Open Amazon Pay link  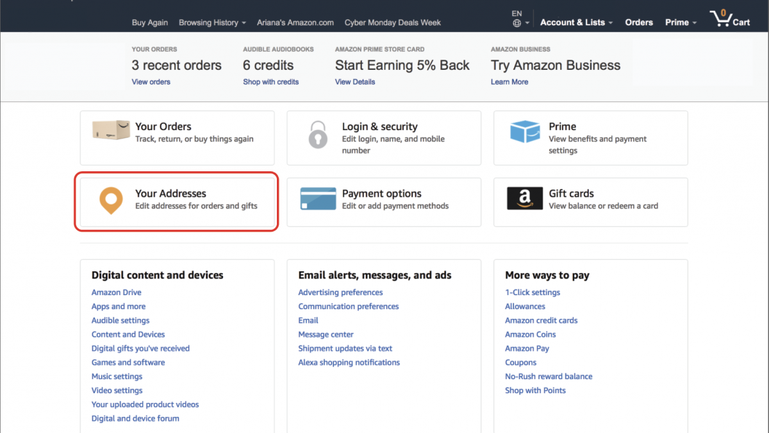coord(527,349)
